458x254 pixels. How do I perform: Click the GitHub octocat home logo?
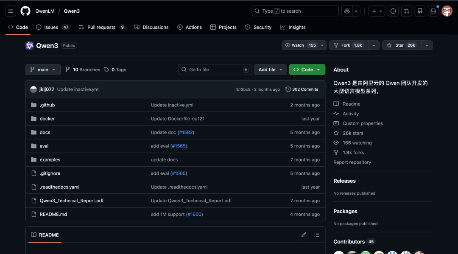pyautogui.click(x=25, y=11)
